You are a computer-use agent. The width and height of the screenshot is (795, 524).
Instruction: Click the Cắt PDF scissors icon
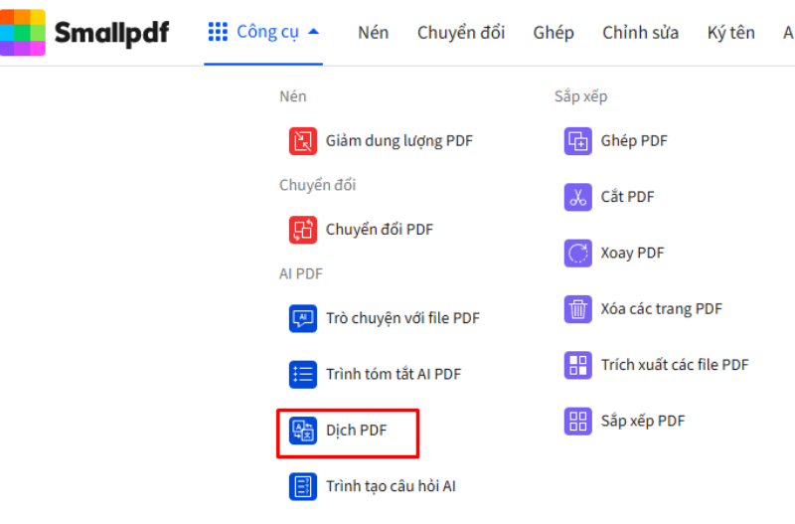[578, 197]
